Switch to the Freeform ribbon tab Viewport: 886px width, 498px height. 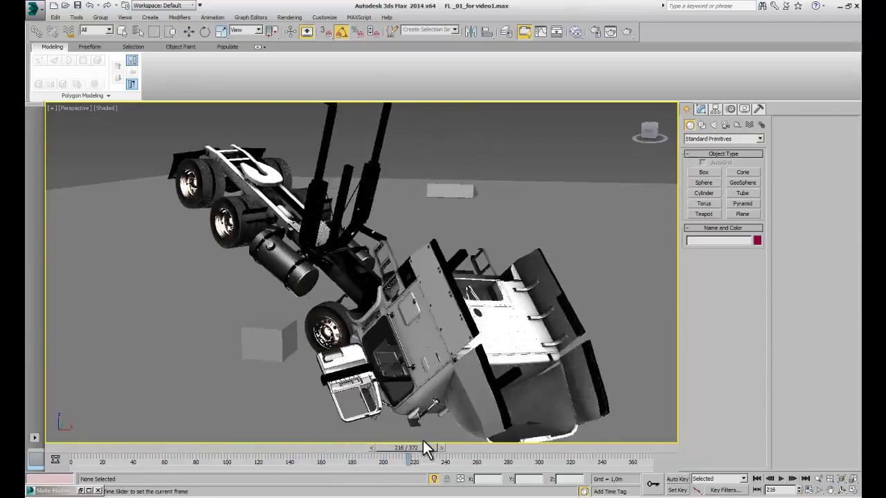click(89, 47)
